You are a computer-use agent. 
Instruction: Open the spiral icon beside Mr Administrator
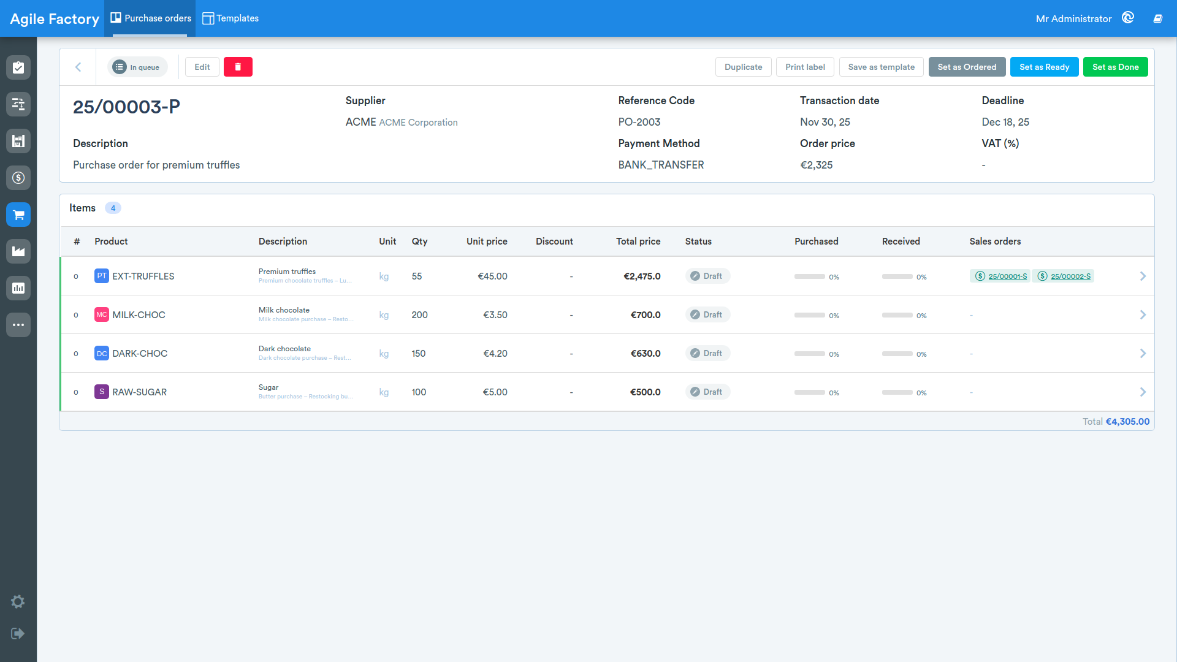[1128, 18]
